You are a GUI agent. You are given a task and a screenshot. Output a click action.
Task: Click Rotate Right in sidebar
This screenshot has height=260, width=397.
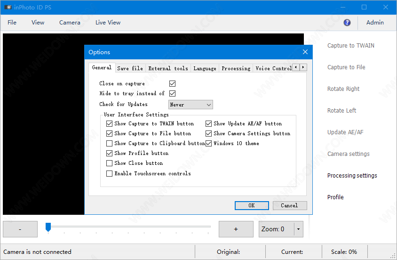[x=343, y=89]
